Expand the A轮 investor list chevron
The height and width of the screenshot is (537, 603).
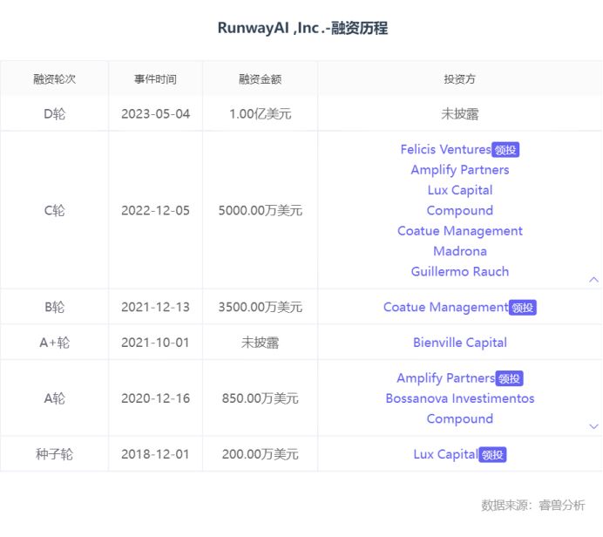593,426
